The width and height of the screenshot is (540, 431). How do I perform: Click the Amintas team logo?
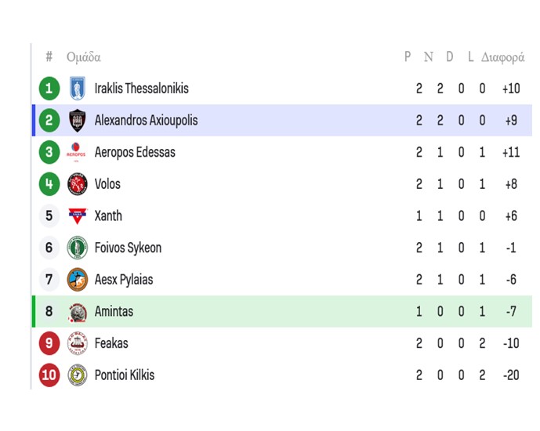tap(77, 312)
